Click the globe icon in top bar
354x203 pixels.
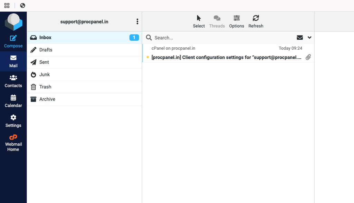[x=22, y=6]
